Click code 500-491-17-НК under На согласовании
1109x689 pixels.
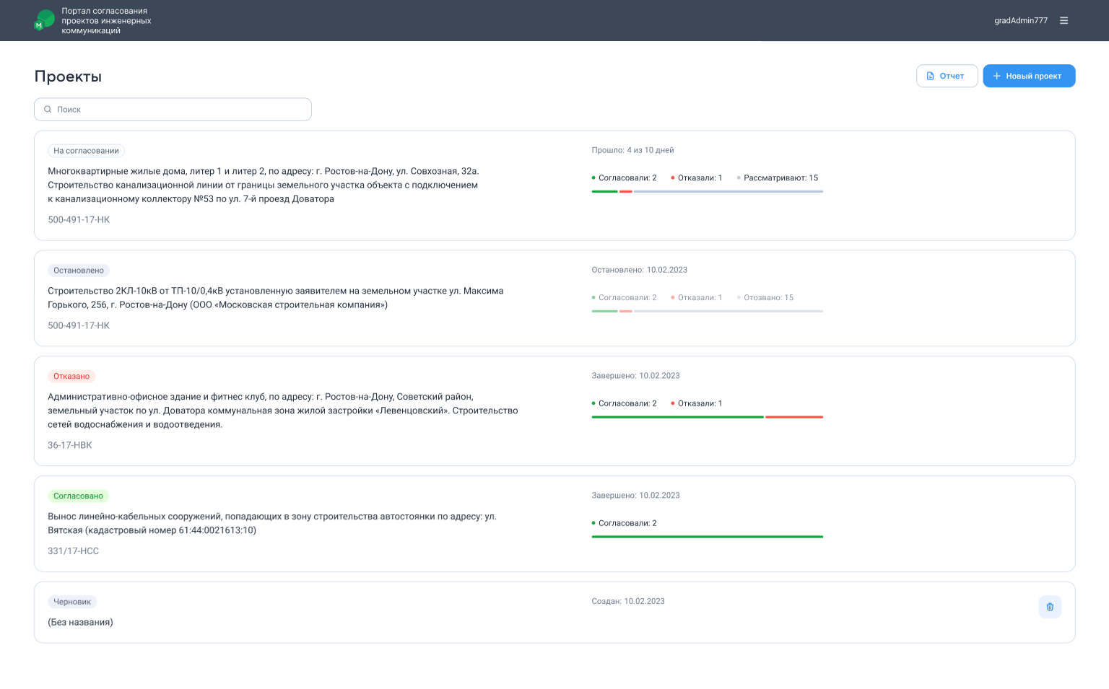79,219
